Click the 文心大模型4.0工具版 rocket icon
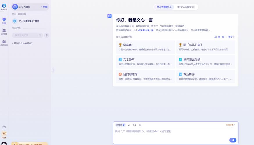Image resolution: width=254 pixels, height=145 pixels. coord(15,21)
